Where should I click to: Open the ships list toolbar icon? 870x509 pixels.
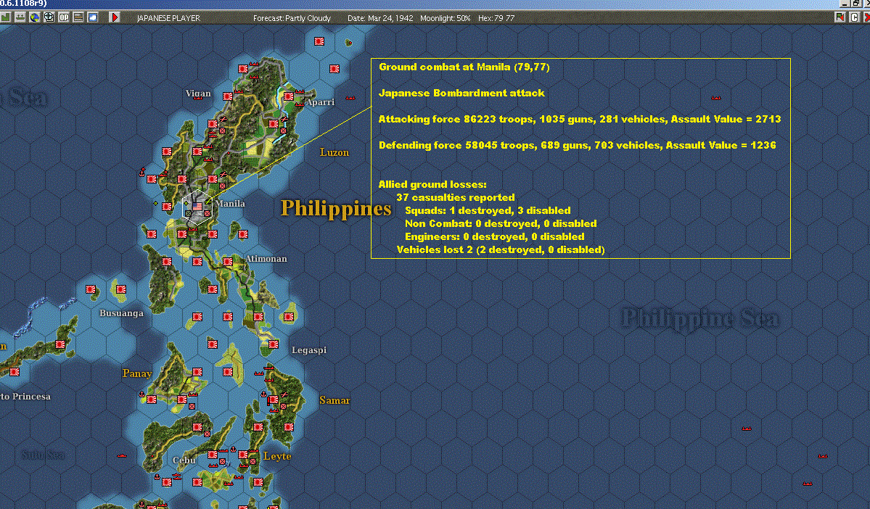(20, 17)
